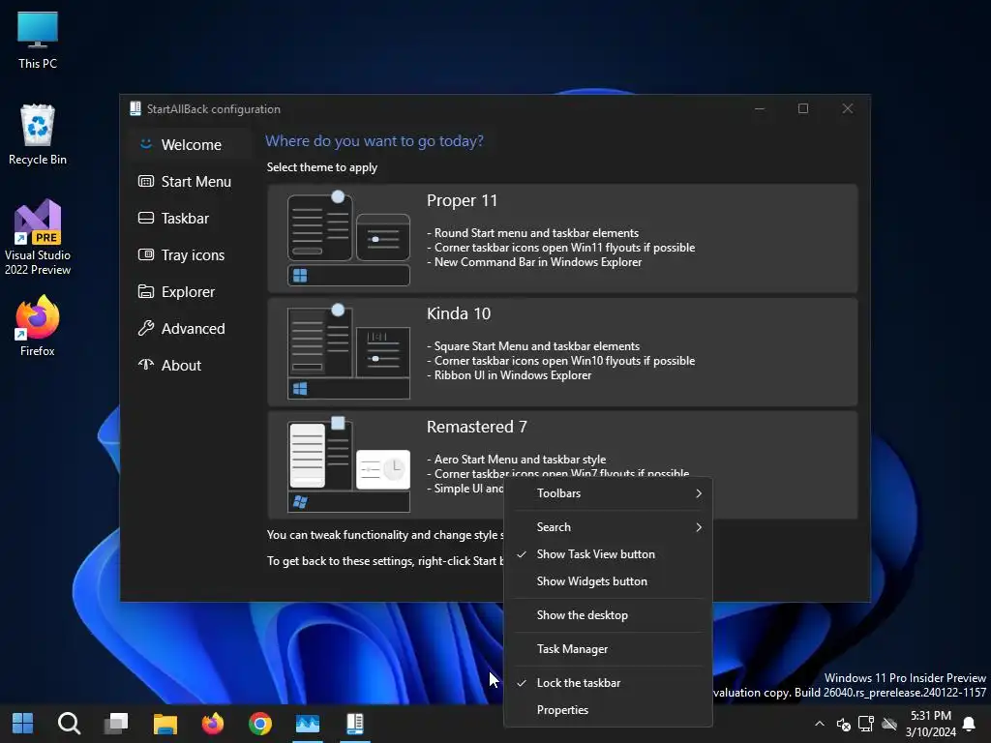This screenshot has height=743, width=991.
Task: Switch to StartAllBack taskbar icon
Action: [x=355, y=724]
